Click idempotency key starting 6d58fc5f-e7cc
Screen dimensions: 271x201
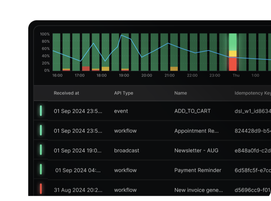tap(253, 170)
